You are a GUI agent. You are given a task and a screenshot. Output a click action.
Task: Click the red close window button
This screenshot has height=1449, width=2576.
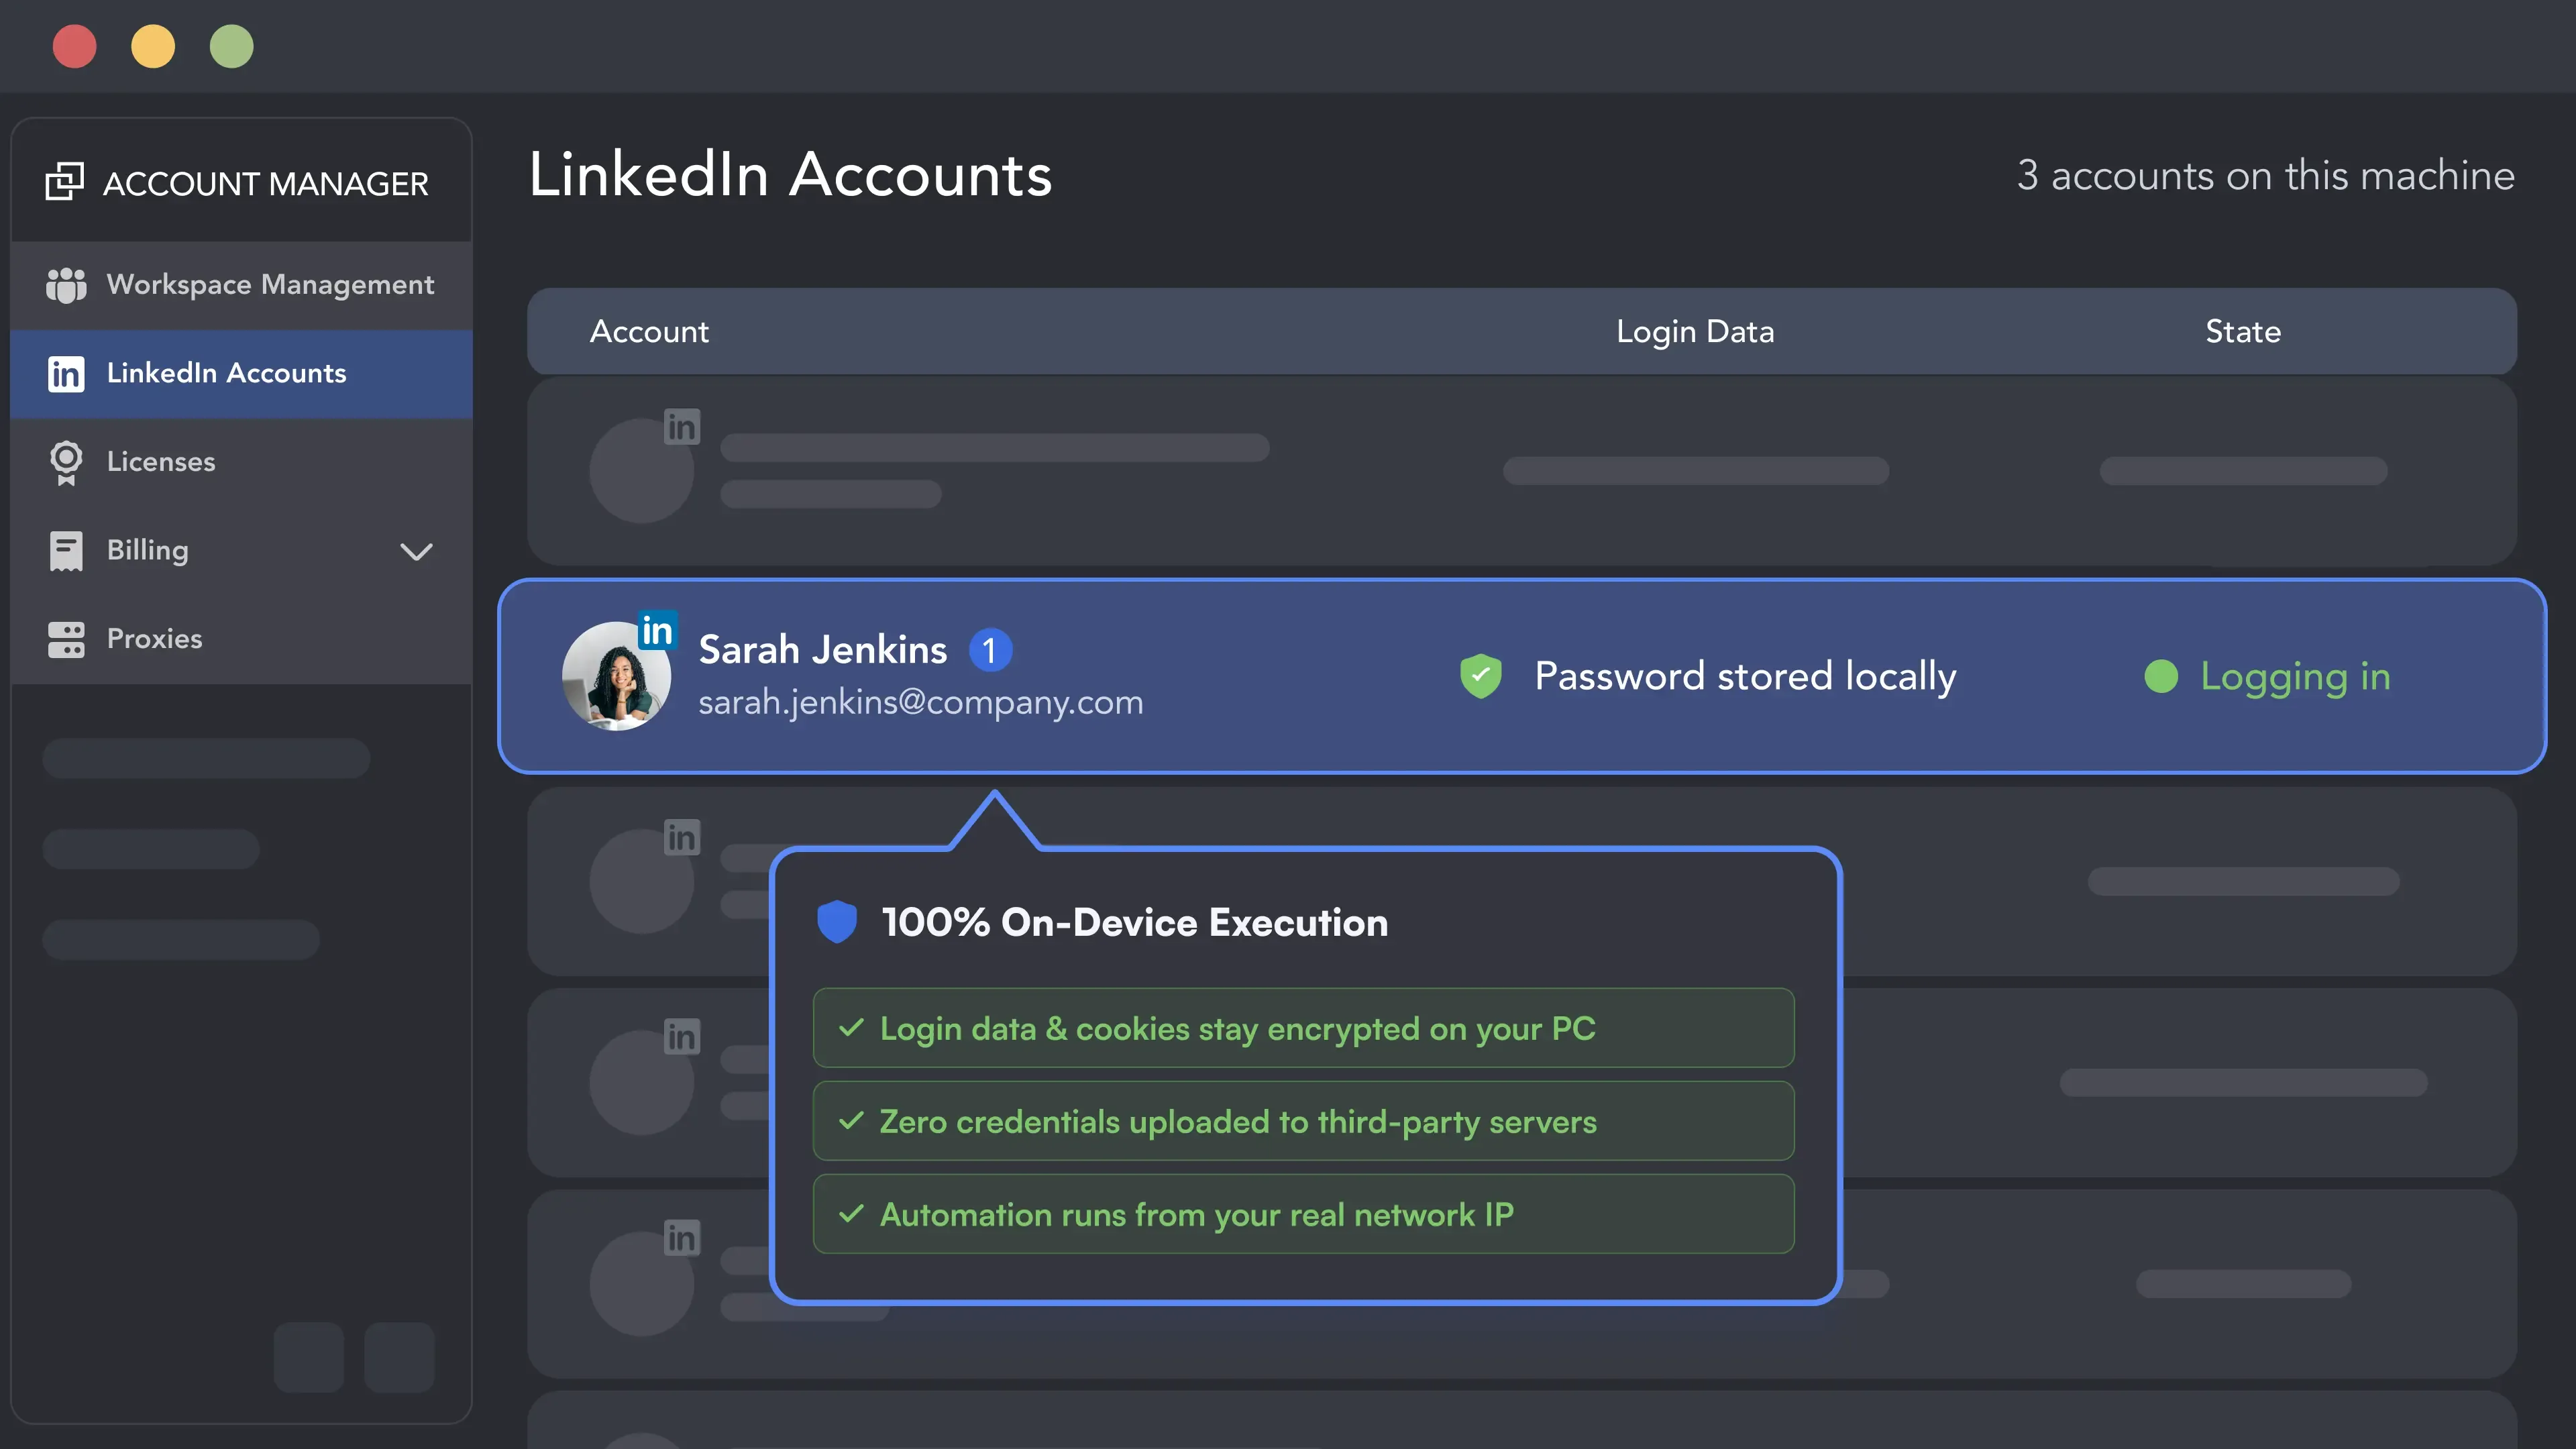click(x=74, y=46)
